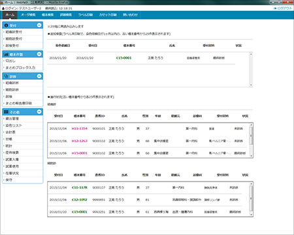Collapse the 受付 sidebar panel
This screenshot has width=294, height=235.
click(x=39, y=25)
